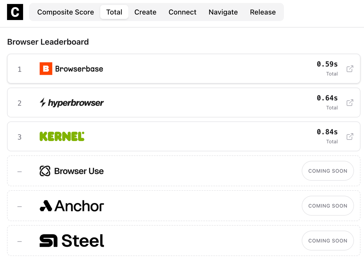
Task: Click the Anchor logo mark
Action: tap(45, 206)
